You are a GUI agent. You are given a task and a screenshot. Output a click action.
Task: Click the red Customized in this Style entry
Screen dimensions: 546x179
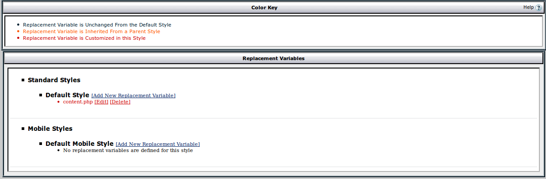pos(84,38)
